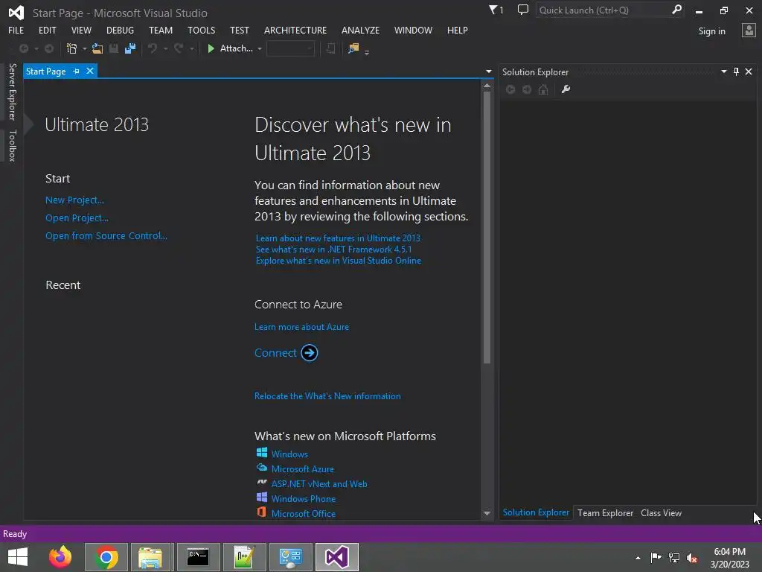Click the Start Page vertical scrollbar thumb
Image resolution: width=762 pixels, height=572 pixels.
coord(487,226)
